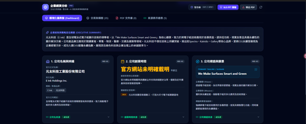Click the MOD-01 badge

click(105, 62)
